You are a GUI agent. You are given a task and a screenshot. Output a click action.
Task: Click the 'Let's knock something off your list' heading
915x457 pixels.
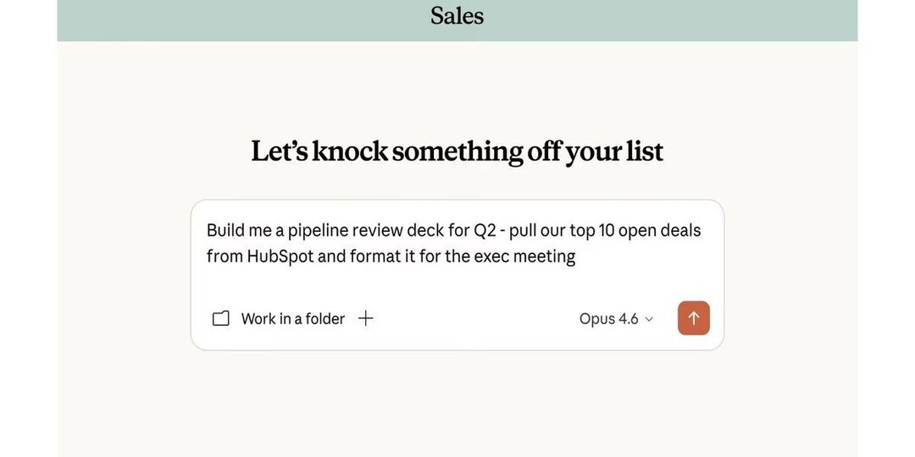tap(457, 151)
